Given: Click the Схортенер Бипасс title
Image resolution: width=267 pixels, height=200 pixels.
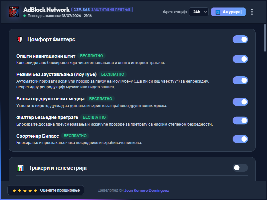Looking at the screenshot, I should (x=38, y=136).
